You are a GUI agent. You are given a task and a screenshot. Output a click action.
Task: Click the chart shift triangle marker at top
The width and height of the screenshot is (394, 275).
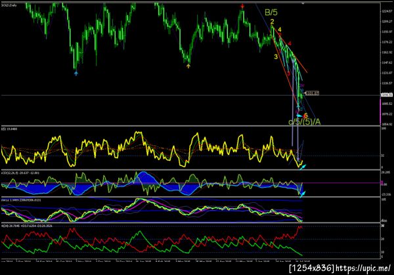303,3
